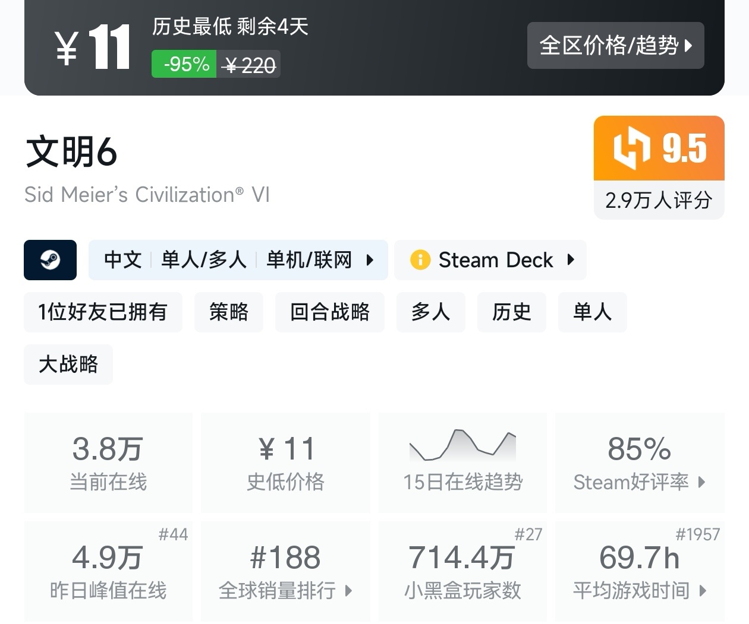Click the crossed-out original price ¥220
The height and width of the screenshot is (624, 749).
248,64
